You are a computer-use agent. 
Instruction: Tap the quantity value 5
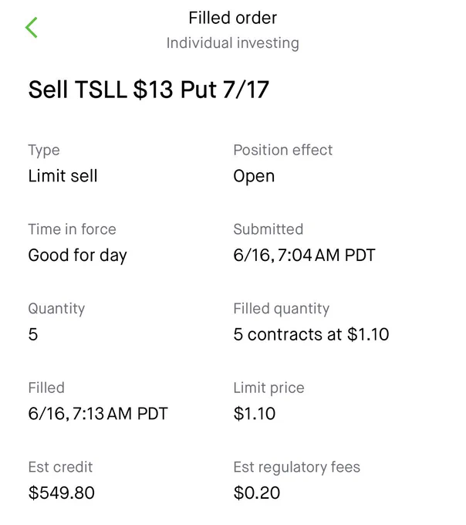click(33, 334)
